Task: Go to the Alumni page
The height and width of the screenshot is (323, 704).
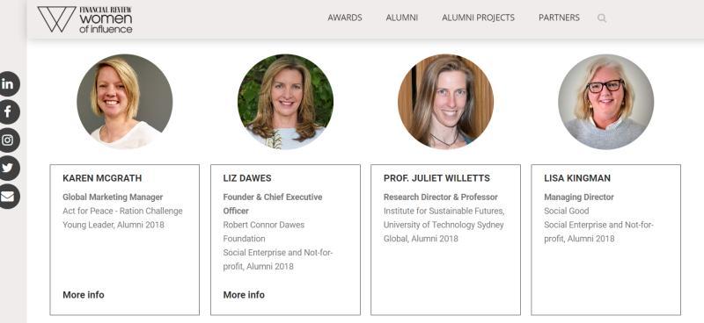Action: point(402,18)
